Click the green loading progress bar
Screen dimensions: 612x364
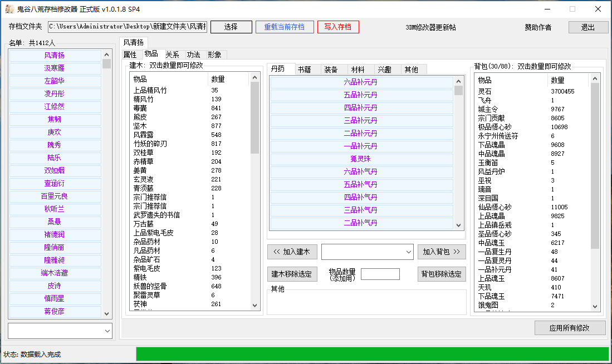373,354
